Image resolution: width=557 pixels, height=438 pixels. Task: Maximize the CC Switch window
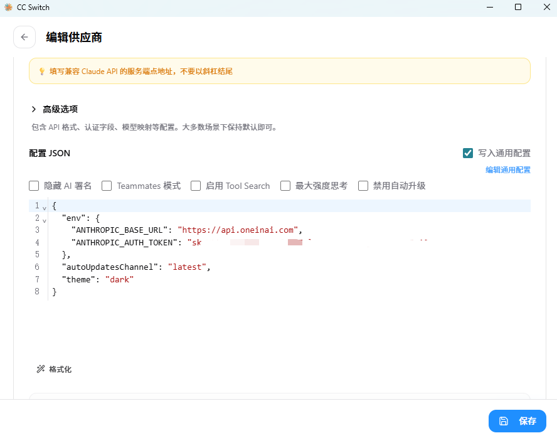518,7
